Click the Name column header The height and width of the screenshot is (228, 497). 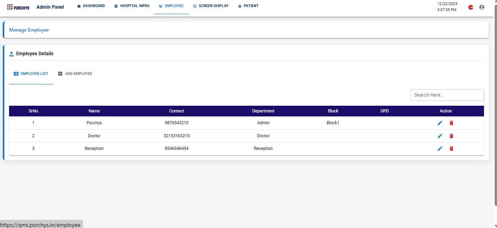(x=94, y=111)
